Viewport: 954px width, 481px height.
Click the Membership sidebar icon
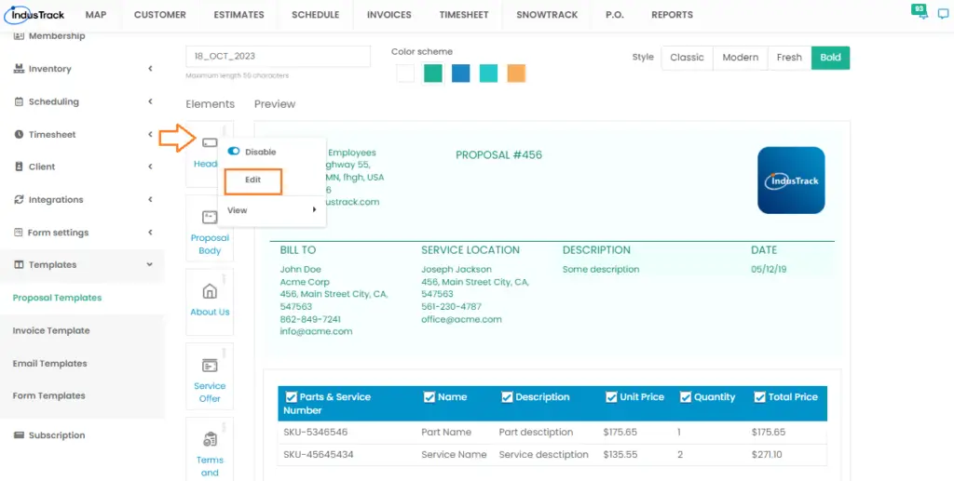(19, 36)
